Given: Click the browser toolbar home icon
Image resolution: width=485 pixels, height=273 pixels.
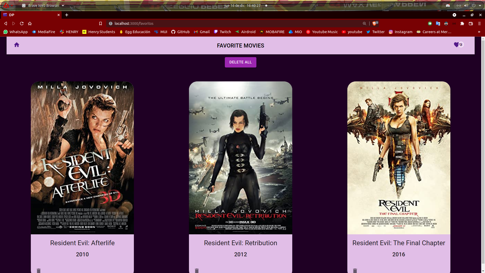Looking at the screenshot, I should pyautogui.click(x=30, y=23).
